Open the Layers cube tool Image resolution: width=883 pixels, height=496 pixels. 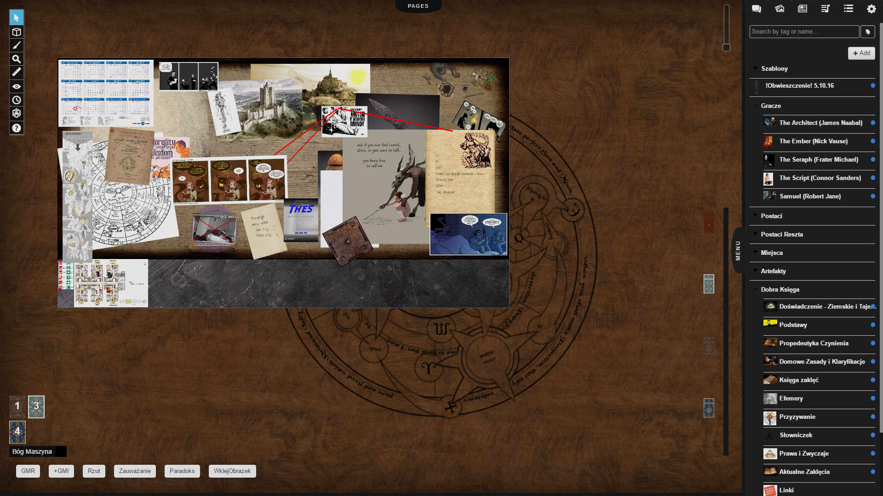point(17,32)
